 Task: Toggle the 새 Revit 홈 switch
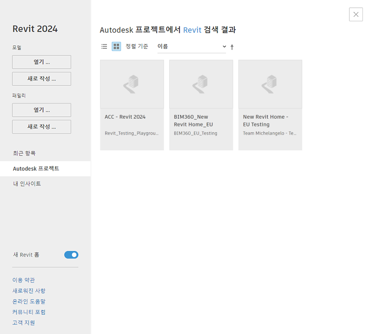coord(71,255)
